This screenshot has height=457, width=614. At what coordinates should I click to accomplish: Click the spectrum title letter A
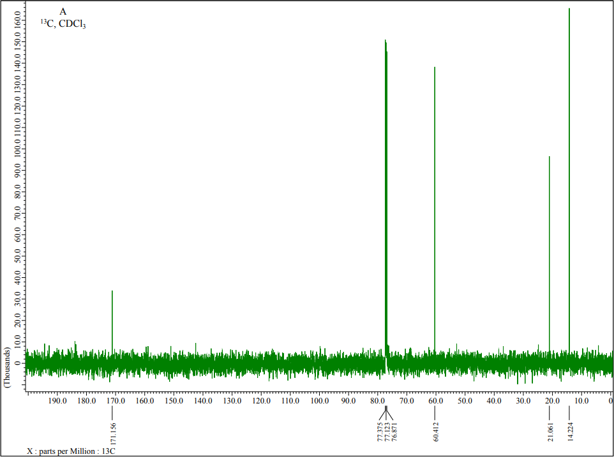point(62,11)
